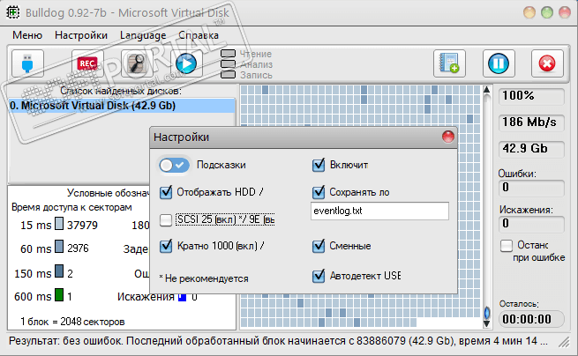Image resolution: width=578 pixels, height=356 pixels.
Task: Select the Запись mode indicator
Action: [x=229, y=74]
